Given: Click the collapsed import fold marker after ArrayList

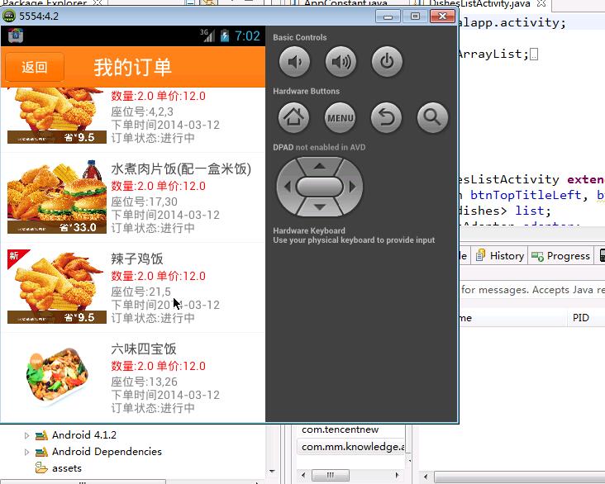Looking at the screenshot, I should pos(534,55).
